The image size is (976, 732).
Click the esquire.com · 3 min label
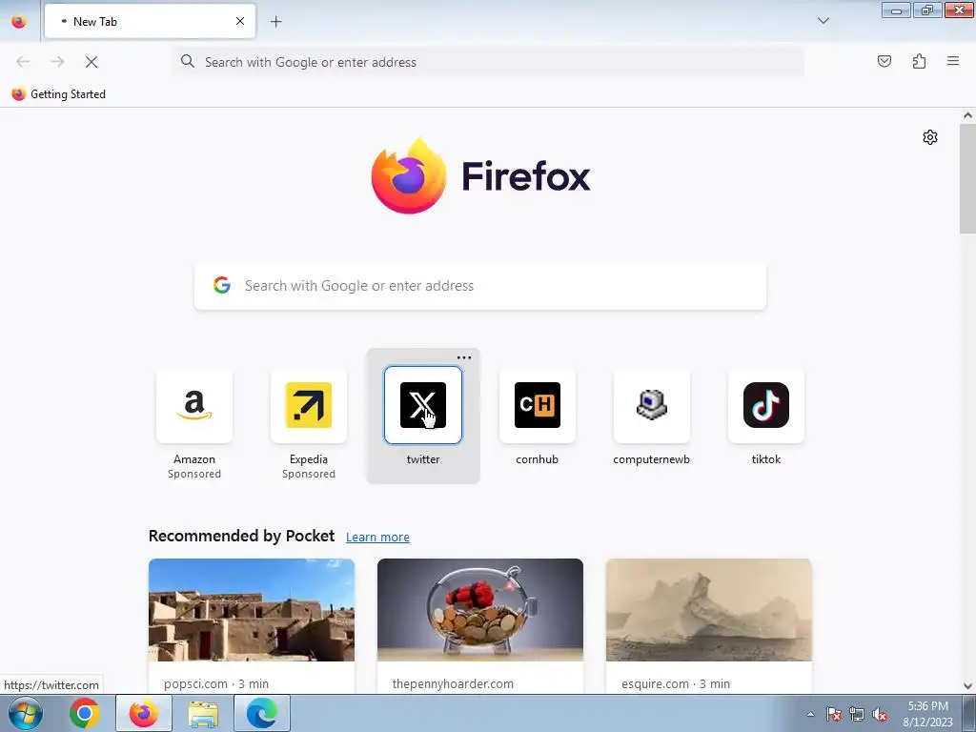click(x=676, y=683)
